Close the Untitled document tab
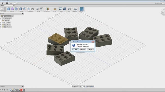This screenshot has width=165, height=92. coord(13,6)
